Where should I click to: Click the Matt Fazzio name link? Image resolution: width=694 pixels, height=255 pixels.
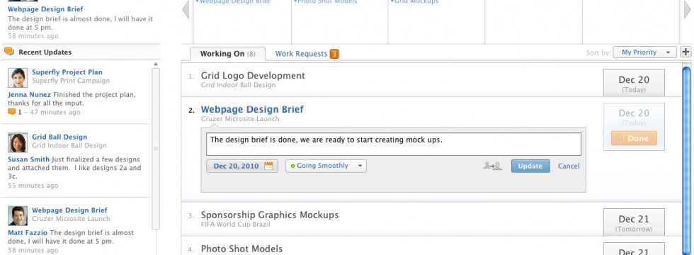(28, 233)
